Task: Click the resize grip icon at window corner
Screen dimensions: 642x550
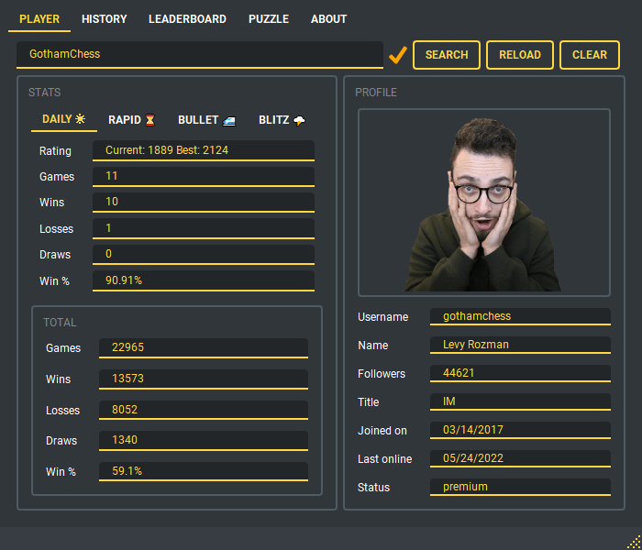Action: pos(634,542)
